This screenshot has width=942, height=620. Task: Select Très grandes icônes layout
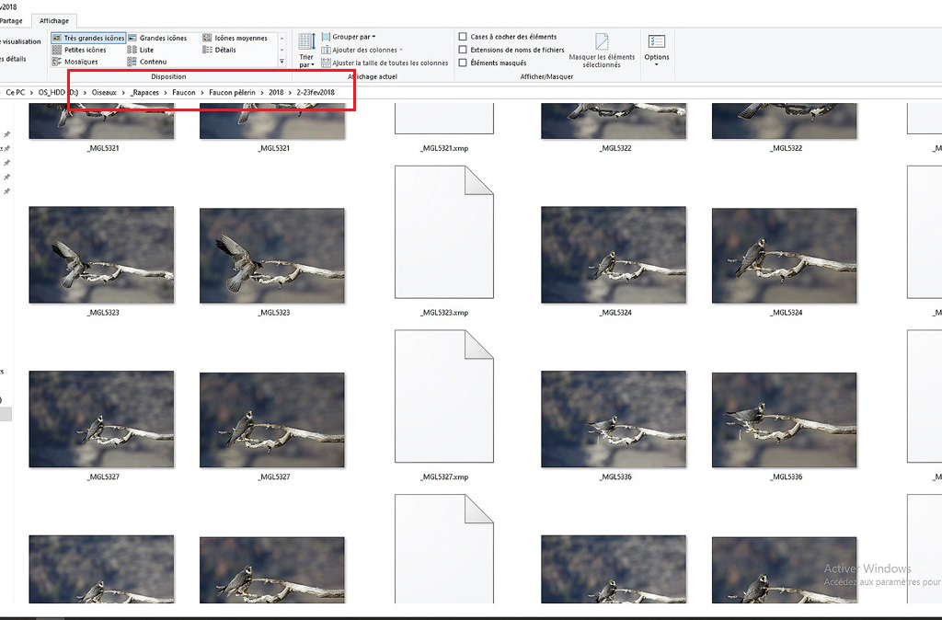(88, 39)
